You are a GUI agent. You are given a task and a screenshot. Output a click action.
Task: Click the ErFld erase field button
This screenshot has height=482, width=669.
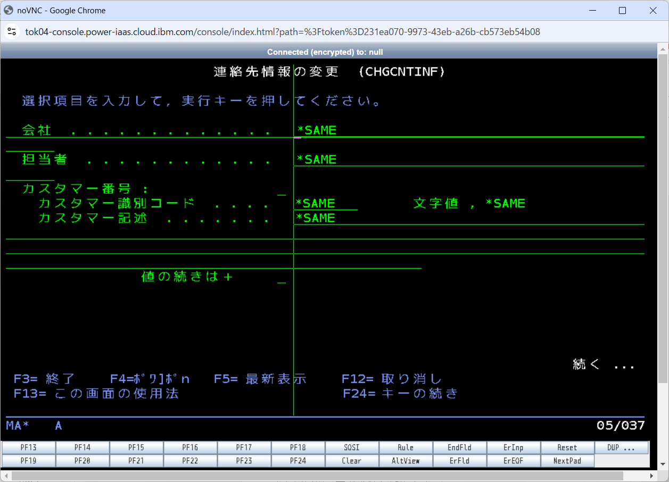point(459,461)
